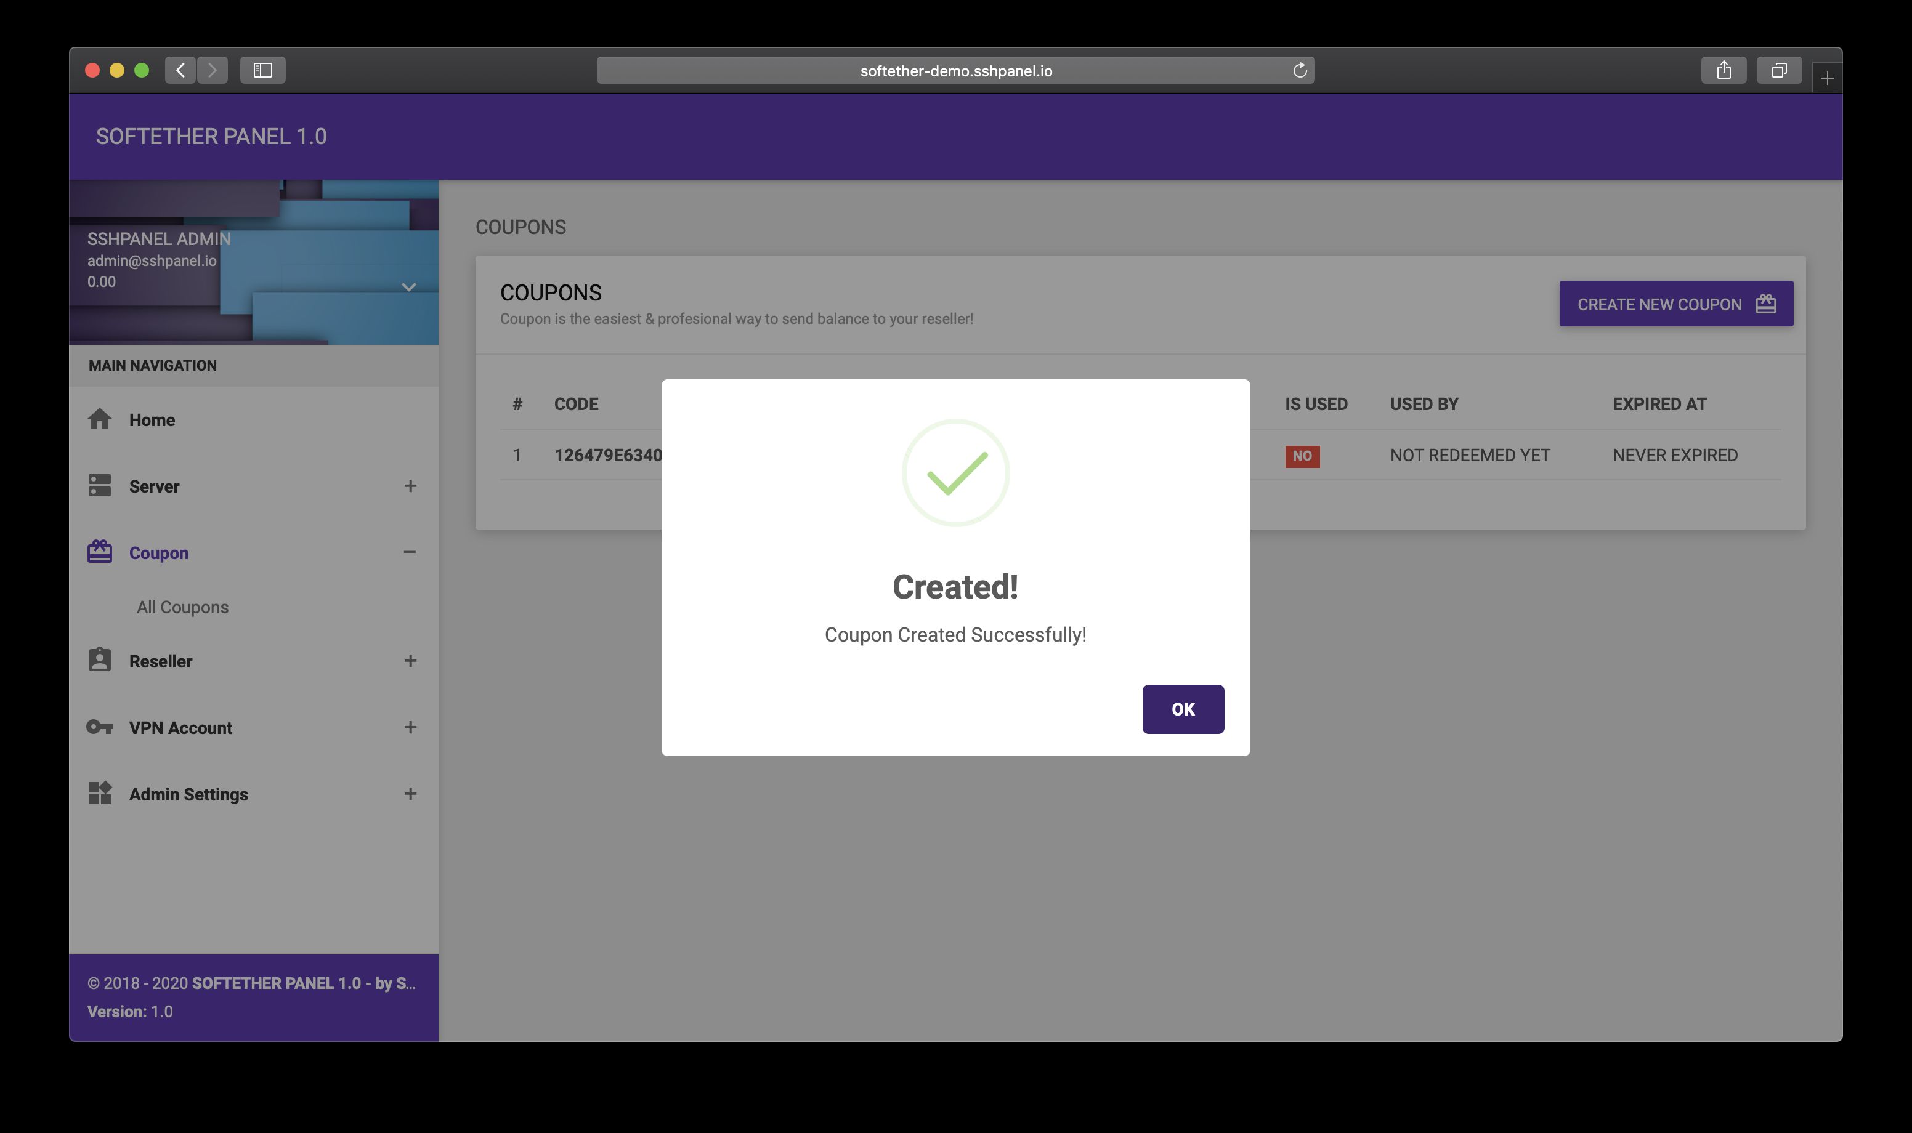Click the address bar URL field
Image resolution: width=1912 pixels, height=1133 pixels.
coord(955,70)
